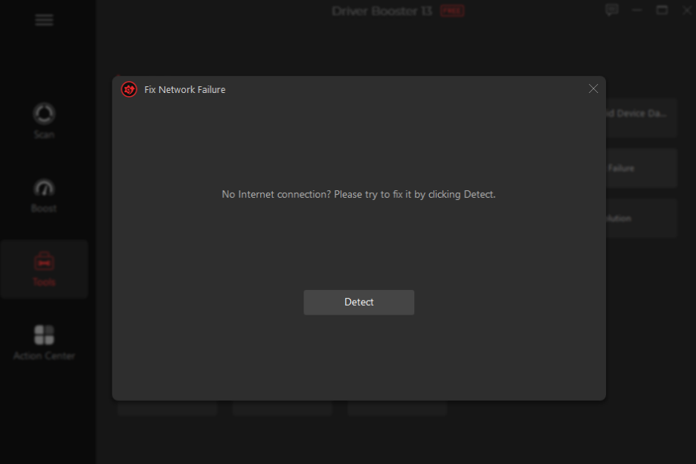Open the hamburger menu in the sidebar
The image size is (696, 464).
coord(44,20)
